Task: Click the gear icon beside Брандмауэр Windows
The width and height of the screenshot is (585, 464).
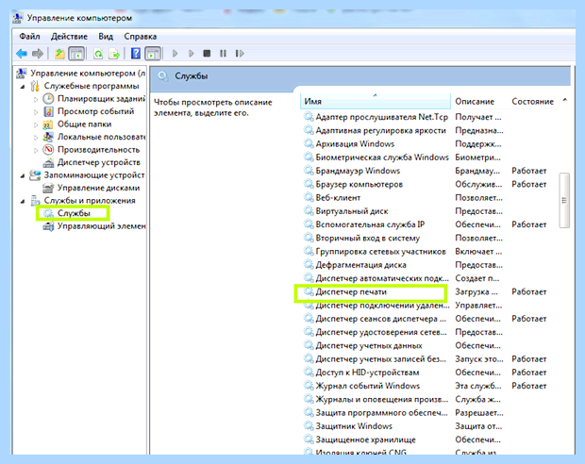Action: [x=309, y=171]
